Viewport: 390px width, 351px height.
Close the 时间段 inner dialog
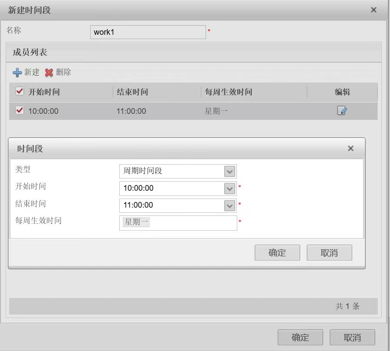[351, 149]
